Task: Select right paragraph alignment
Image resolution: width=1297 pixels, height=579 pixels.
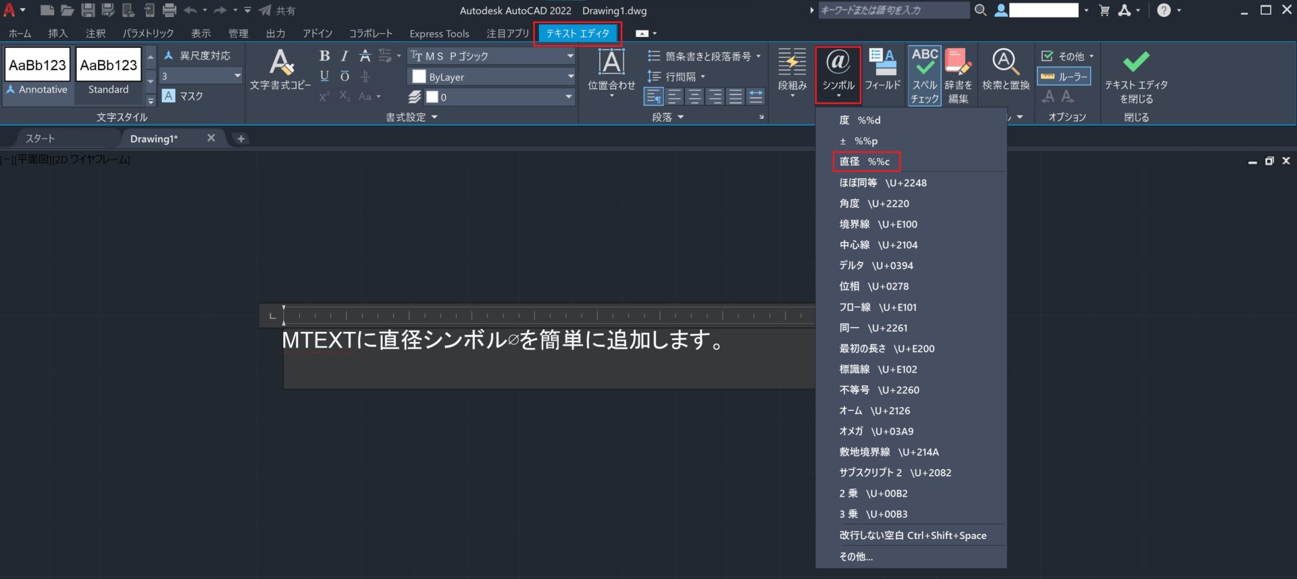Action: coord(715,96)
